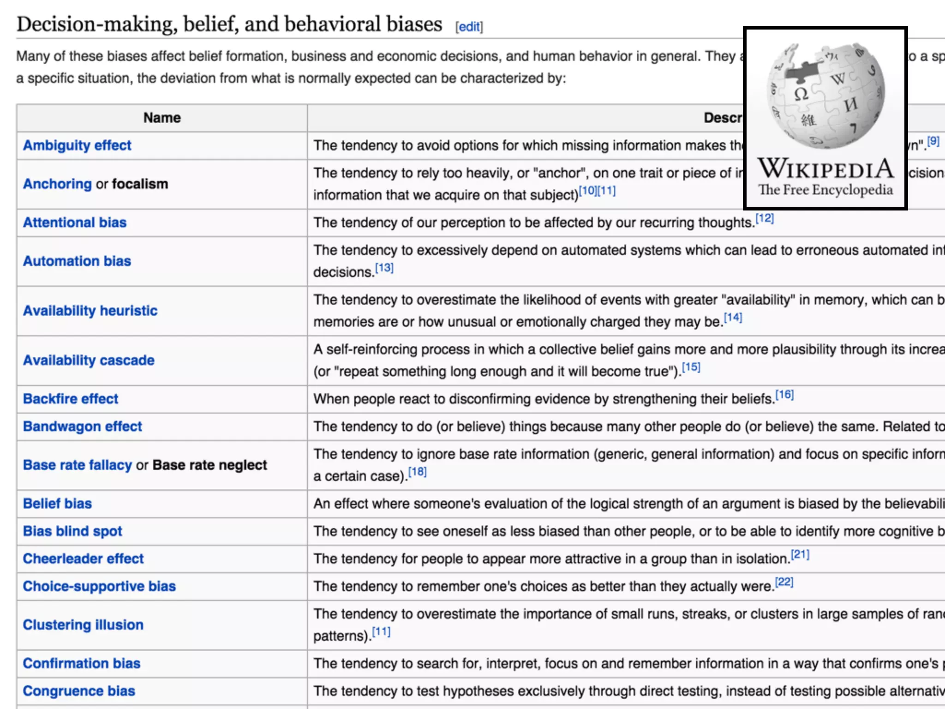Open the Base rate fallacy link
Image resolution: width=945 pixels, height=709 pixels.
[x=78, y=465]
